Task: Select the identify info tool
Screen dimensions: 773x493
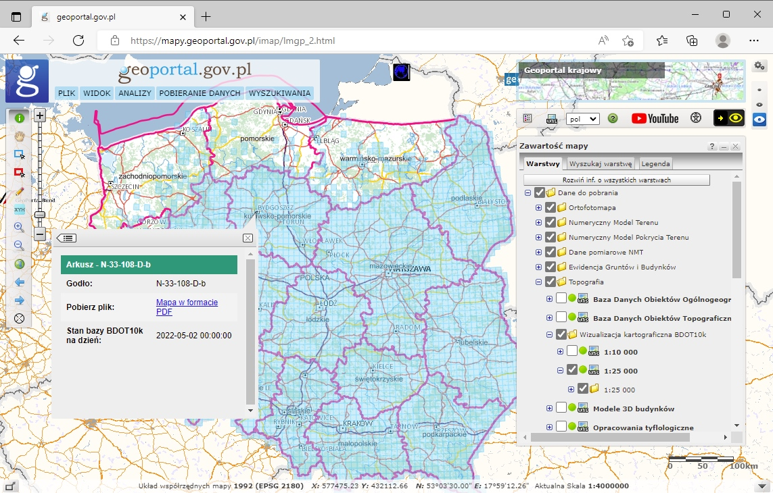Action: click(x=19, y=117)
